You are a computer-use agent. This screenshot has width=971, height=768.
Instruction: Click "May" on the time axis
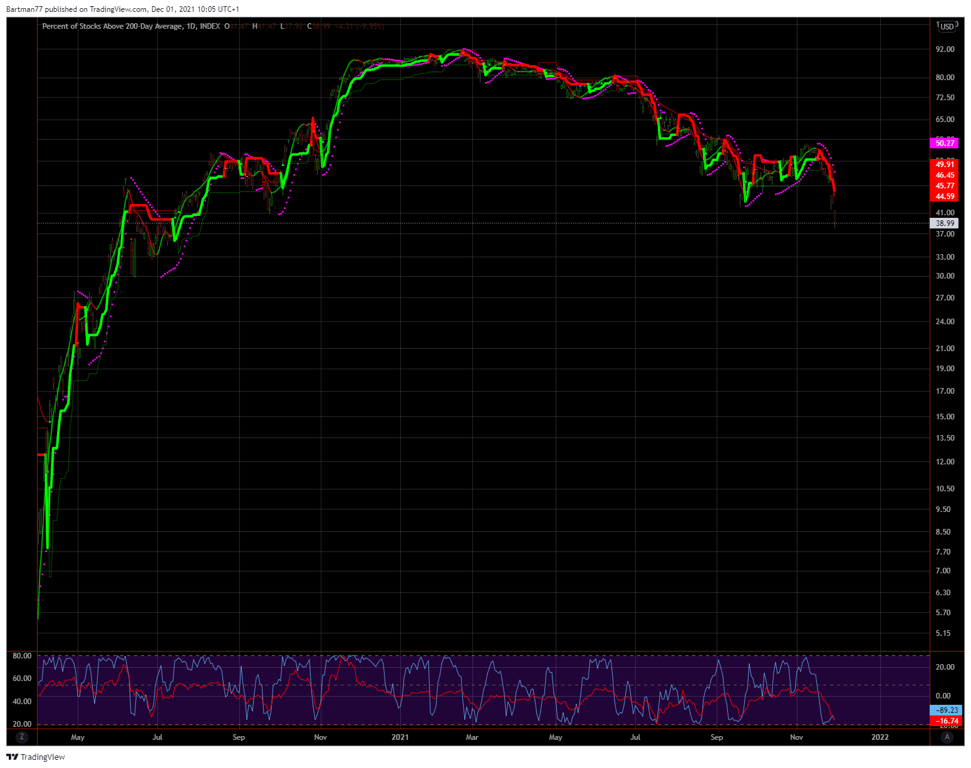[x=78, y=737]
